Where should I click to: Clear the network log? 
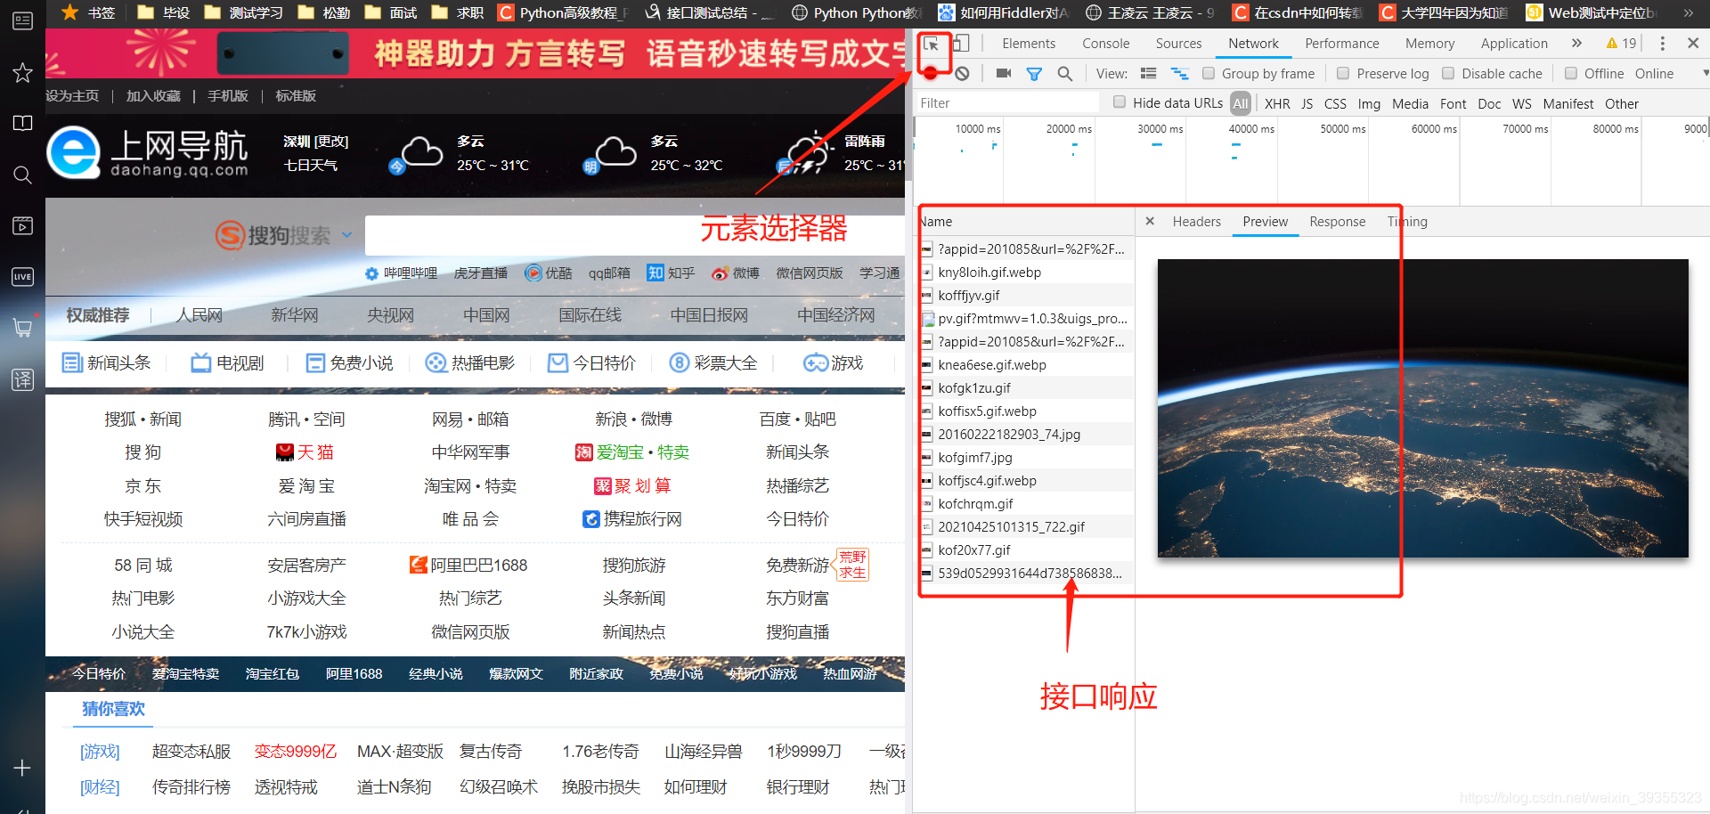click(x=963, y=74)
